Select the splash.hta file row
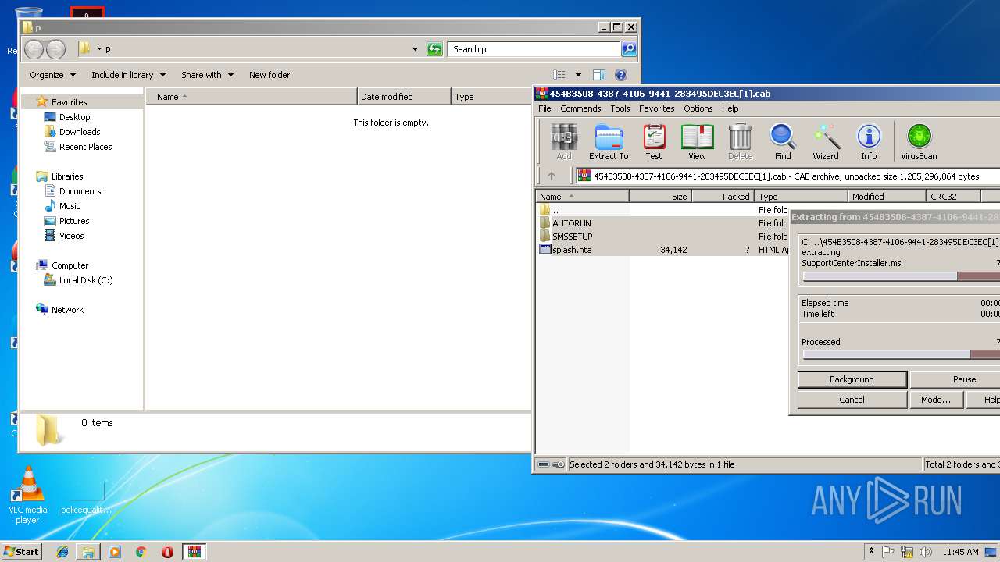Image resolution: width=1000 pixels, height=562 pixels. [662, 250]
